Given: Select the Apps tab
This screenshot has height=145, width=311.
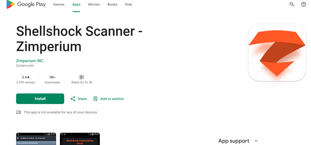Looking at the screenshot, I should coord(76,4).
